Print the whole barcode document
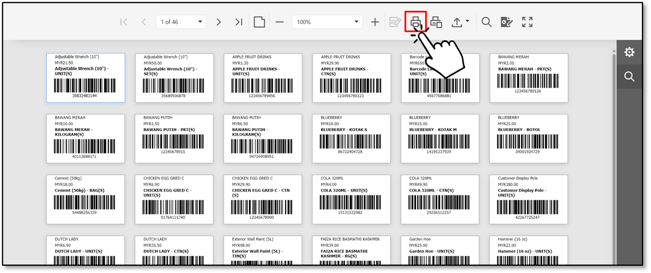Viewport: 651px width, 273px height. pos(415,22)
